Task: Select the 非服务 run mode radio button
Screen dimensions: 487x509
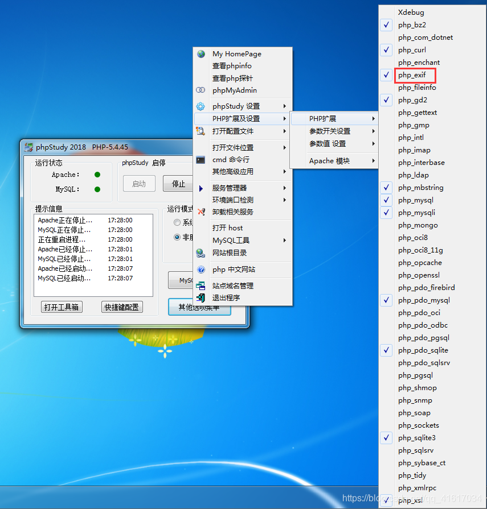Action: [177, 237]
